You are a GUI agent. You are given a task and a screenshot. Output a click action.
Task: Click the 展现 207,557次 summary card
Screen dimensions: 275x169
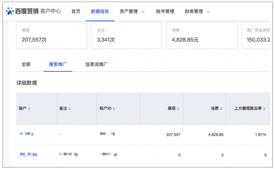(x=52, y=35)
